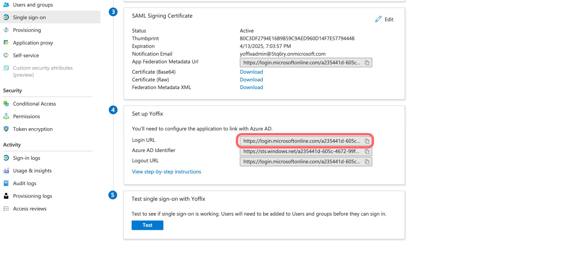
Task: Open View step-by-step instructions link
Action: [166, 172]
